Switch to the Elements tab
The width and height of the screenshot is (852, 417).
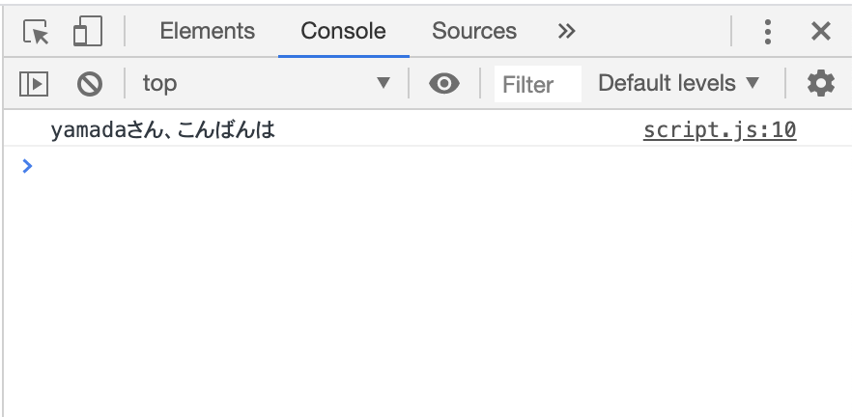(x=207, y=31)
